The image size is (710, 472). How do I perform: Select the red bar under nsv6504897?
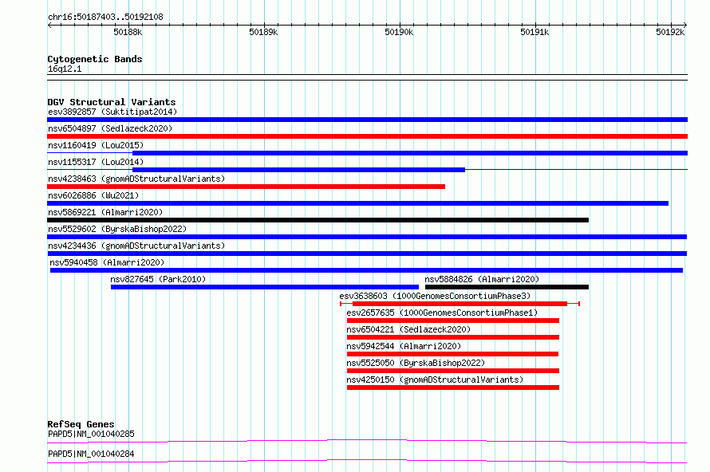point(367,136)
